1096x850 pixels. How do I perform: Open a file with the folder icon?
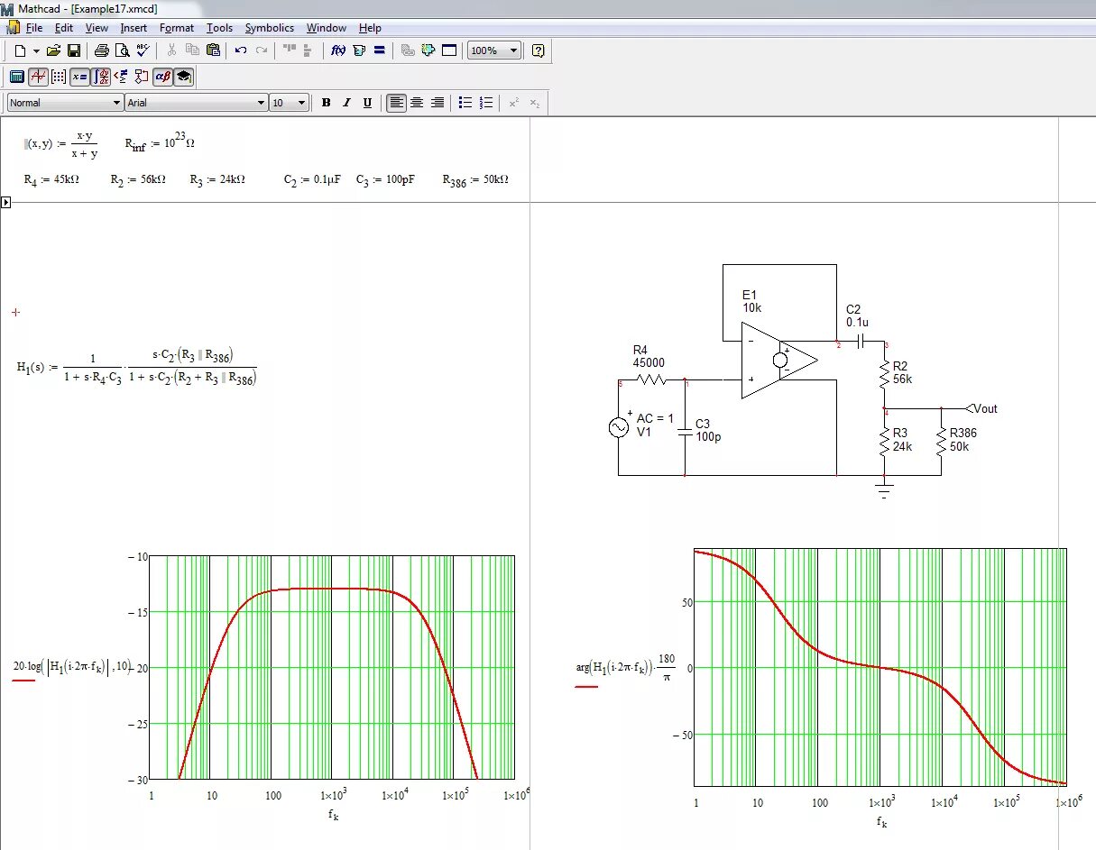tap(53, 50)
